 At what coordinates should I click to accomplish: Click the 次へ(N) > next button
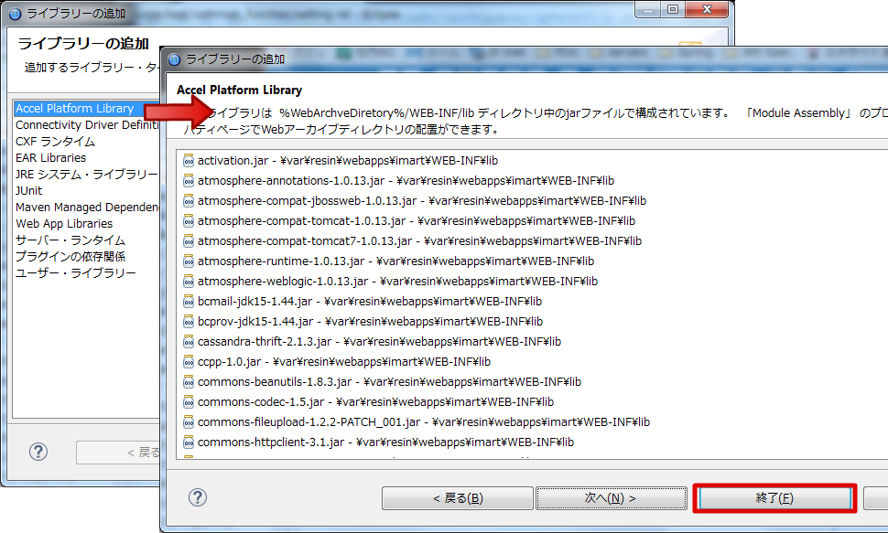pos(611,498)
